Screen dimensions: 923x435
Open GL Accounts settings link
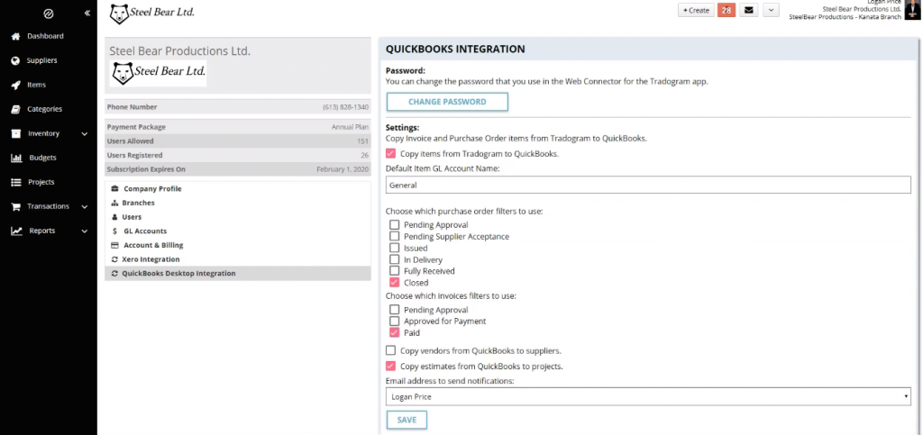coord(145,231)
